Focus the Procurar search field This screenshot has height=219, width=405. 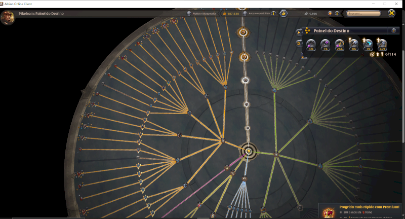click(x=363, y=14)
